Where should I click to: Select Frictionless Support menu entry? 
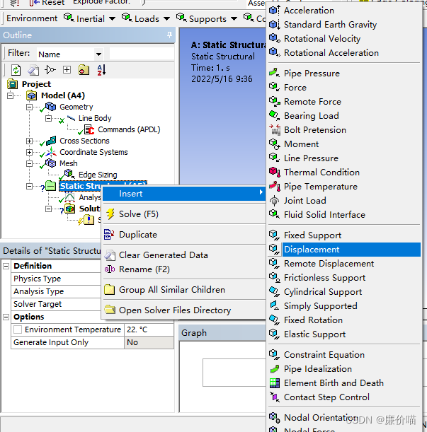click(344, 277)
